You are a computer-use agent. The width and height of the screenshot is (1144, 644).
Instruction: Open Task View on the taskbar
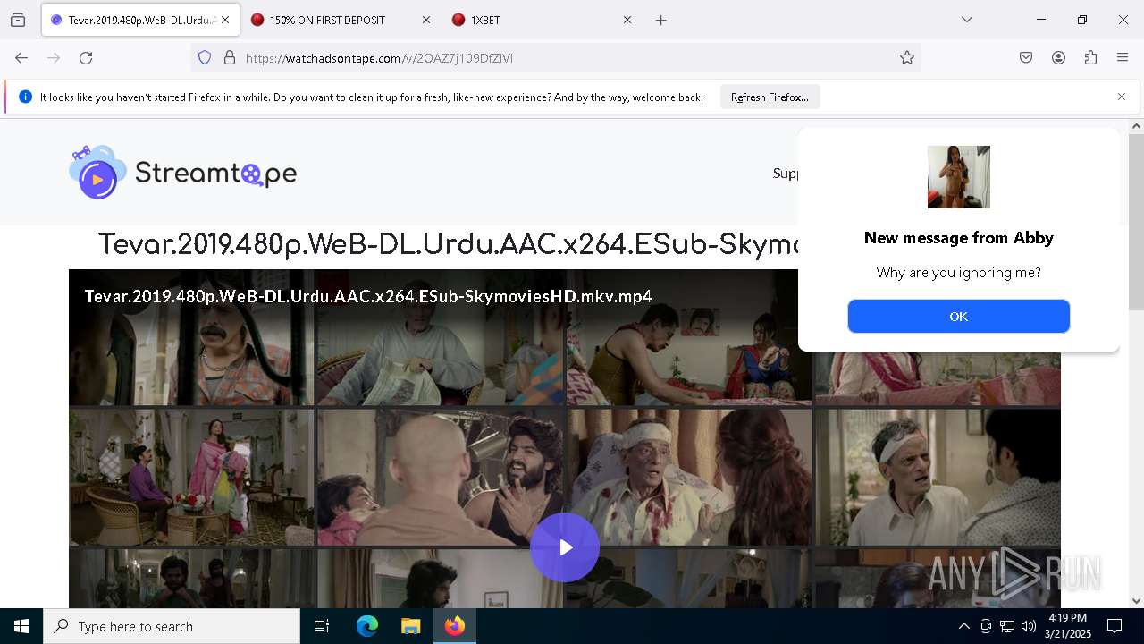(x=322, y=626)
